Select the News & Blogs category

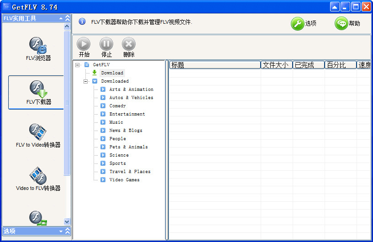[126, 131]
